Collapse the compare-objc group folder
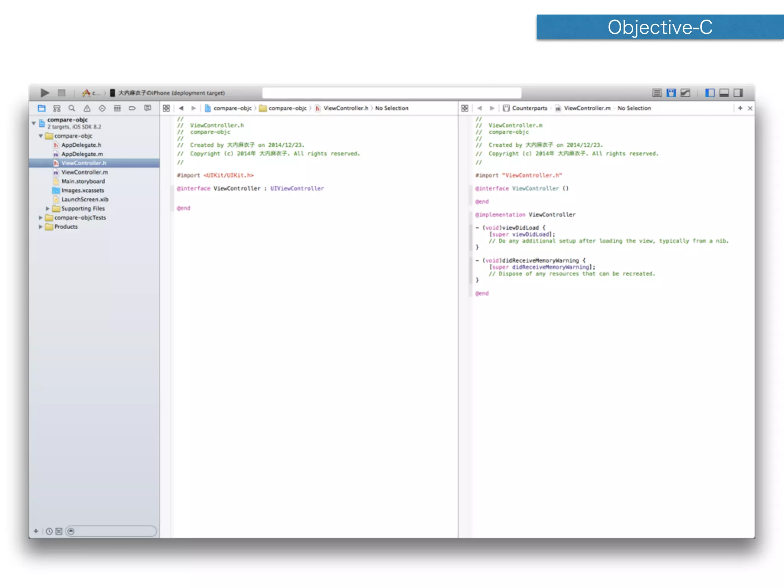This screenshot has width=784, height=588. click(x=41, y=136)
